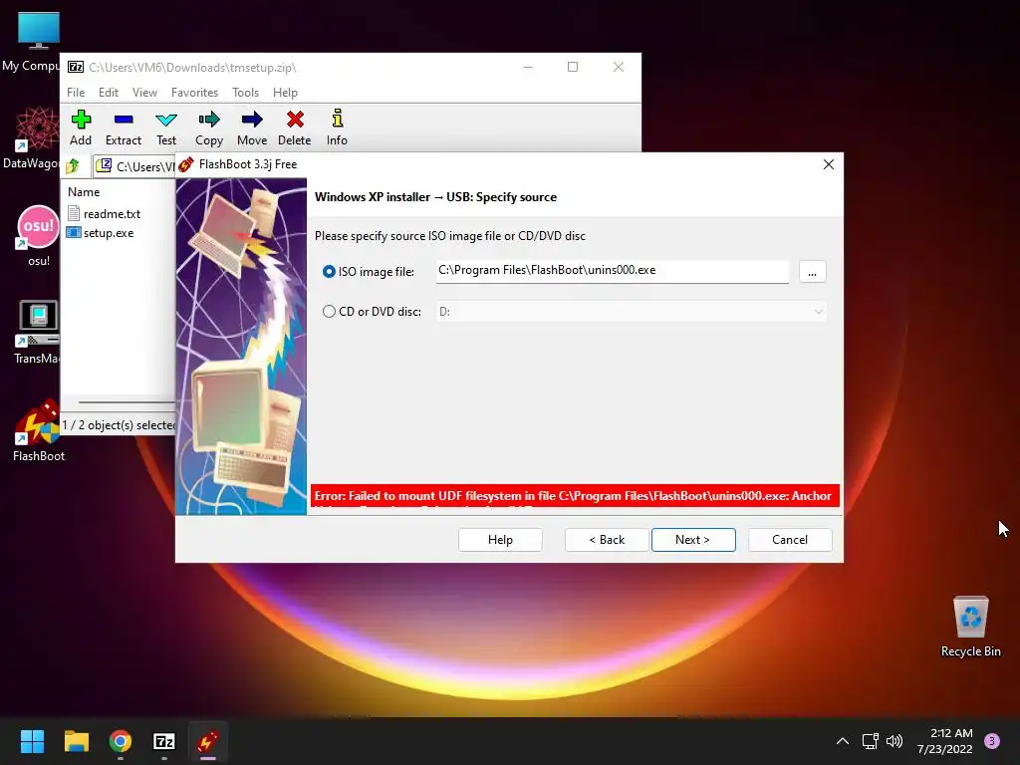Click the Test toolbar icon in 7-Zip
This screenshot has width=1020, height=765.
(166, 127)
